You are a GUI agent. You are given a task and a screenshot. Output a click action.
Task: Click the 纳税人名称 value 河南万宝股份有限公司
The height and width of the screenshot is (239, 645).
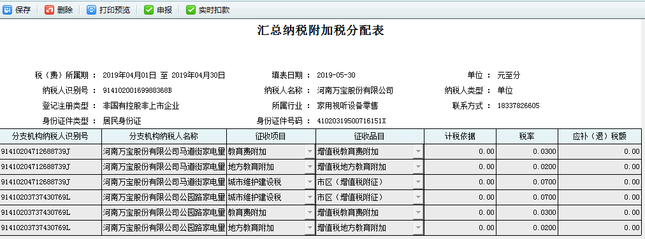(x=355, y=91)
